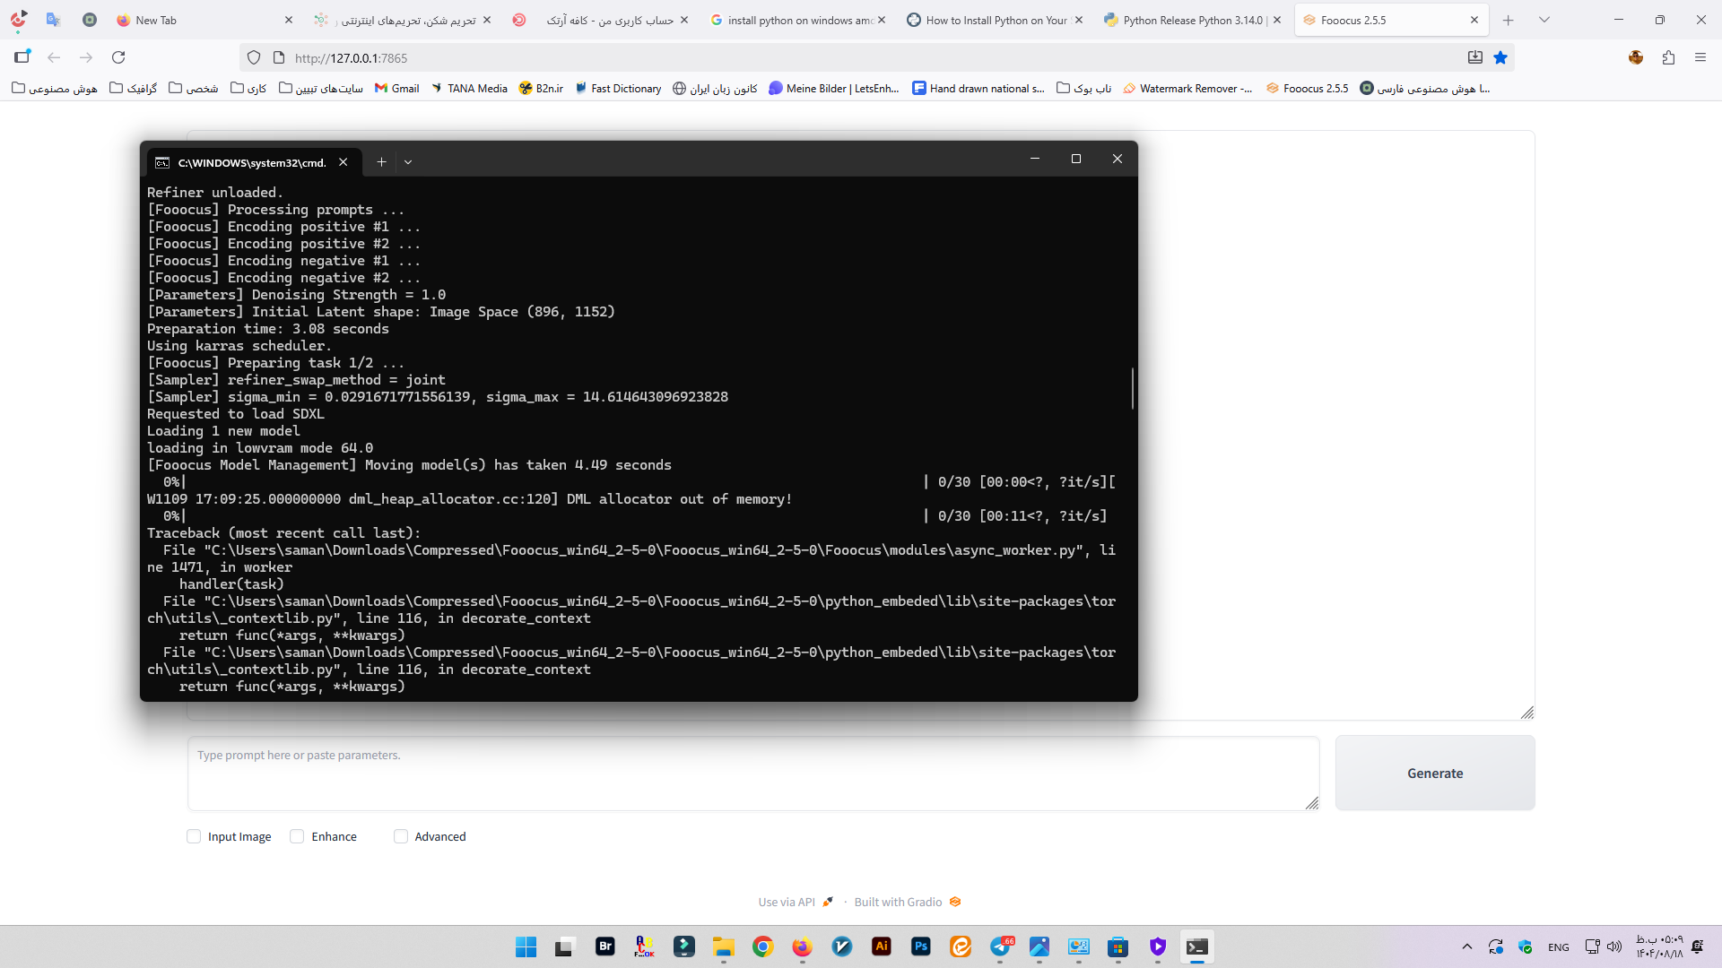The image size is (1722, 968).
Task: Enable the Enhance checkbox
Action: [297, 836]
